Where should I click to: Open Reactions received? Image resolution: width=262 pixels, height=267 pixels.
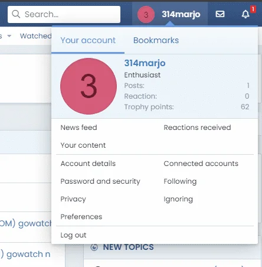pyautogui.click(x=197, y=128)
